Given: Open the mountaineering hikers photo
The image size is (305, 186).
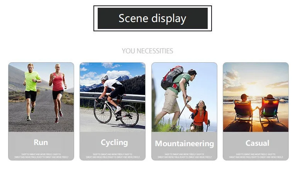Looking at the screenshot, I should [184, 97].
